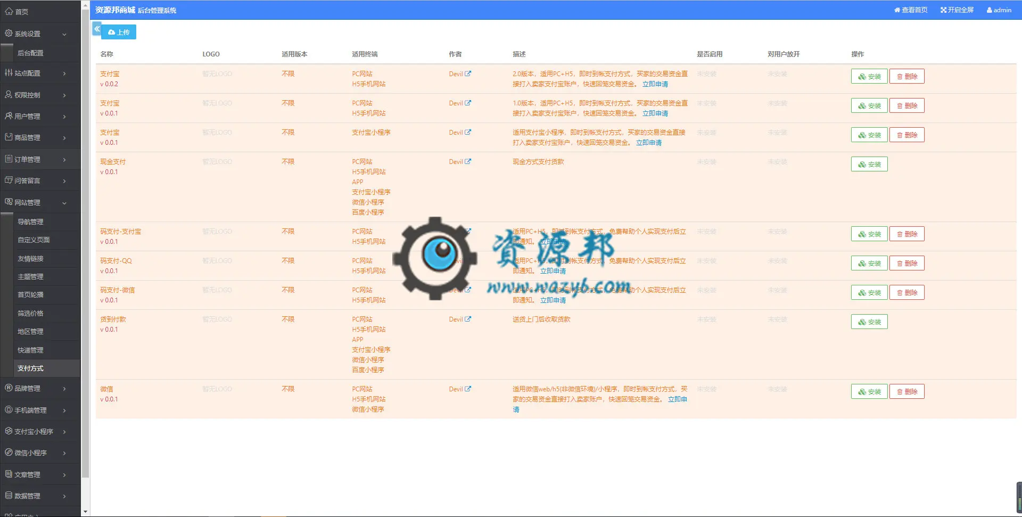Click the sidebar vertical scrollbar thumb
The width and height of the screenshot is (1022, 517).
coord(85,243)
